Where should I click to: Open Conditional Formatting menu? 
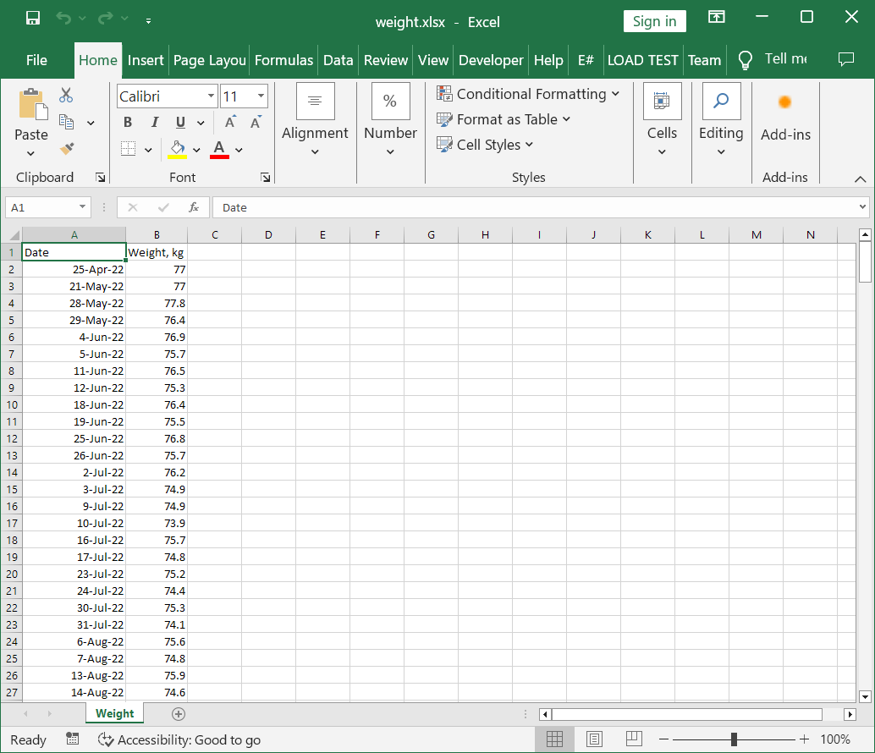tap(528, 94)
